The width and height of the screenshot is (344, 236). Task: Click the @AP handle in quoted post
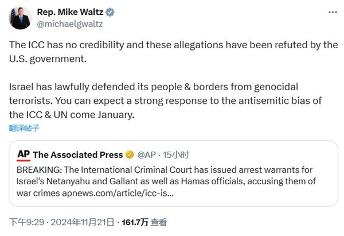(148, 154)
